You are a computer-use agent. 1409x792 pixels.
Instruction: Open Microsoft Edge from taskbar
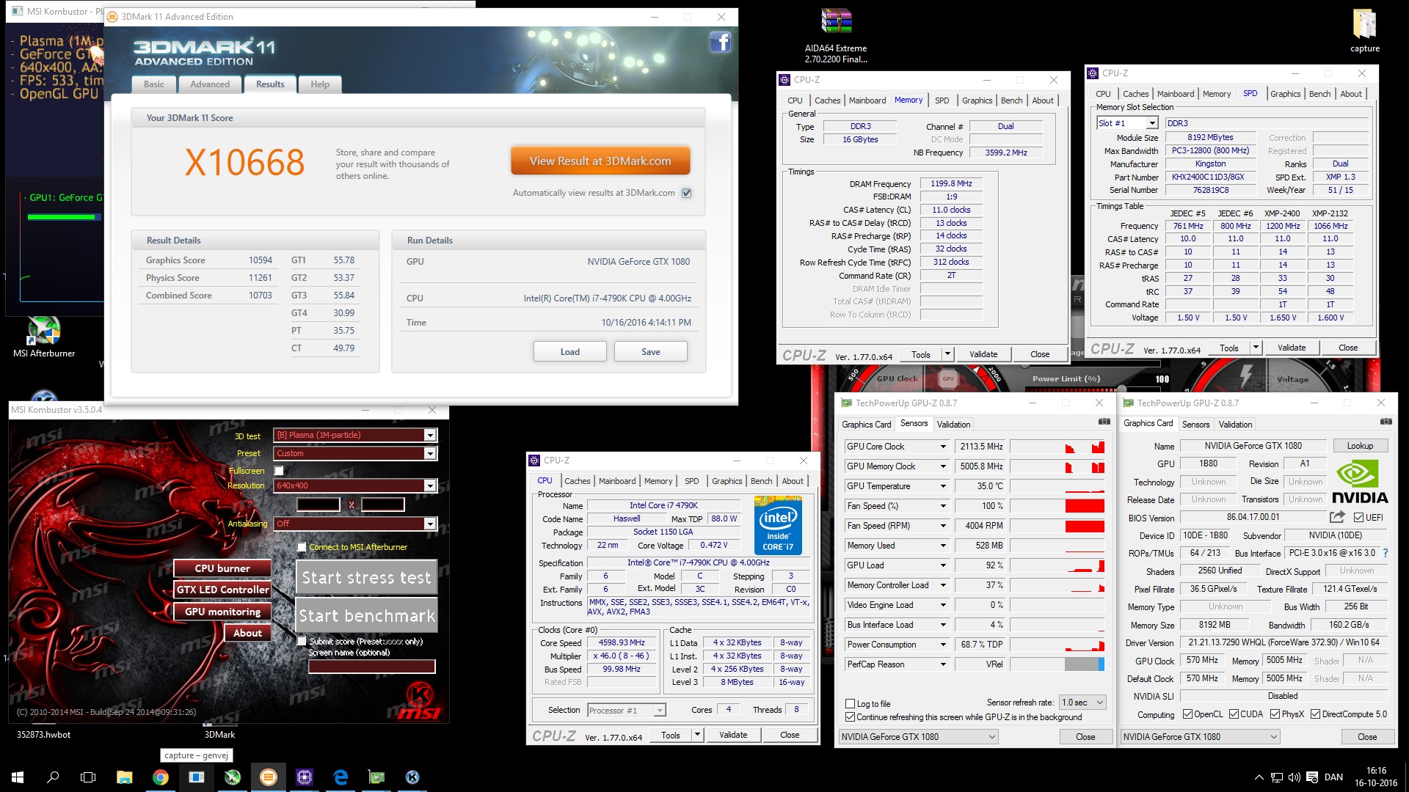tap(341, 777)
